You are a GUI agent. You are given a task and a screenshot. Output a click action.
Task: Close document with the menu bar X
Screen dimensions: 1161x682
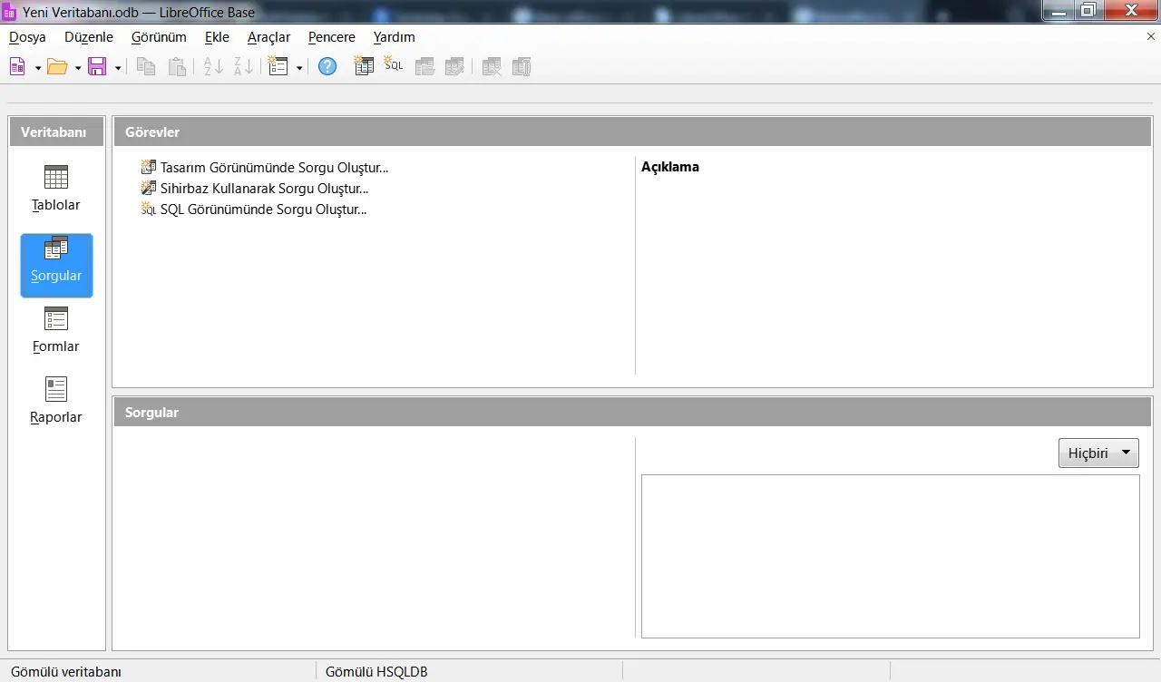tap(1151, 36)
